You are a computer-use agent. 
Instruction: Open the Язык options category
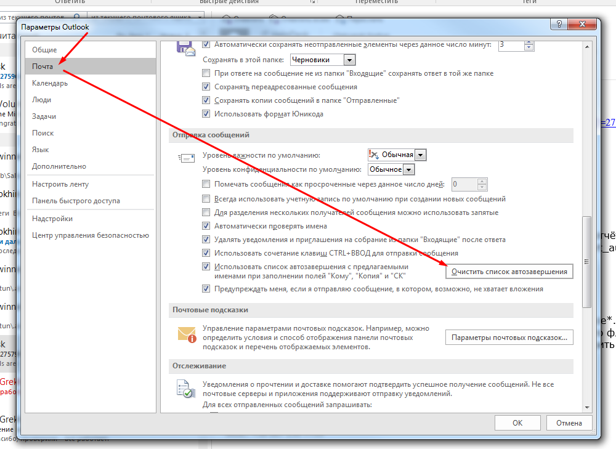click(x=91, y=150)
